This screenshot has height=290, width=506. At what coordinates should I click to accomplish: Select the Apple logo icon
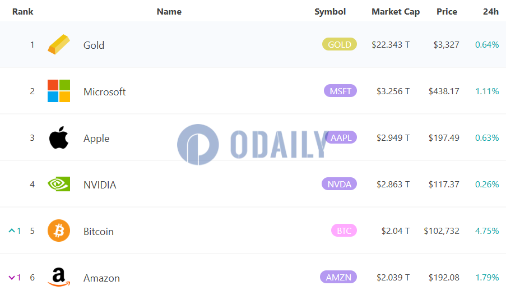click(59, 137)
